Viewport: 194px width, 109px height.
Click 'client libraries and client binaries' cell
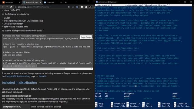pyautogui.click(x=46, y=107)
